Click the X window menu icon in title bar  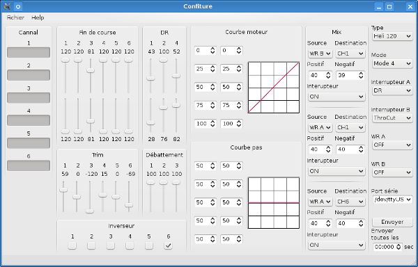pyautogui.click(x=7, y=6)
